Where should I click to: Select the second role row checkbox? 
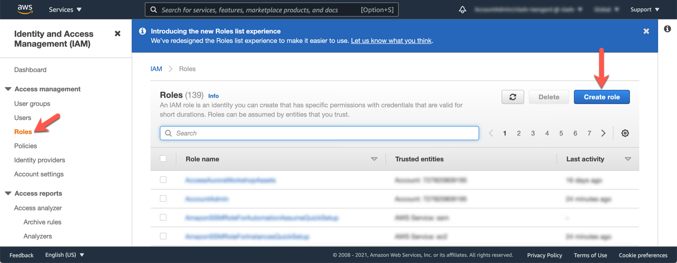[x=163, y=199]
